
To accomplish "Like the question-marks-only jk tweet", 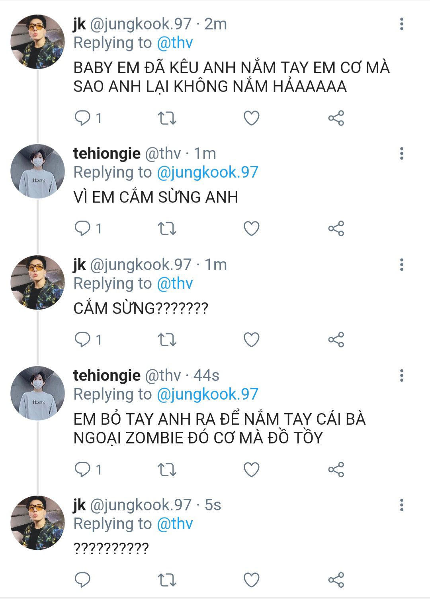I will click(251, 580).
